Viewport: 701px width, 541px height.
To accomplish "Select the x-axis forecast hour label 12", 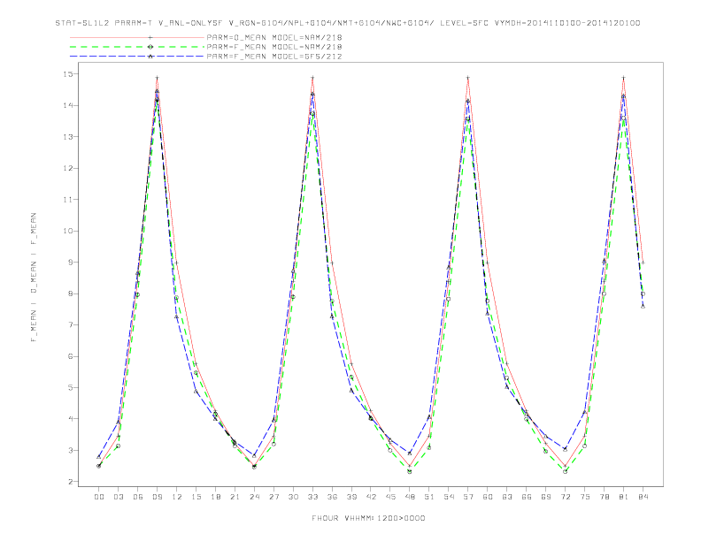I will (x=177, y=497).
